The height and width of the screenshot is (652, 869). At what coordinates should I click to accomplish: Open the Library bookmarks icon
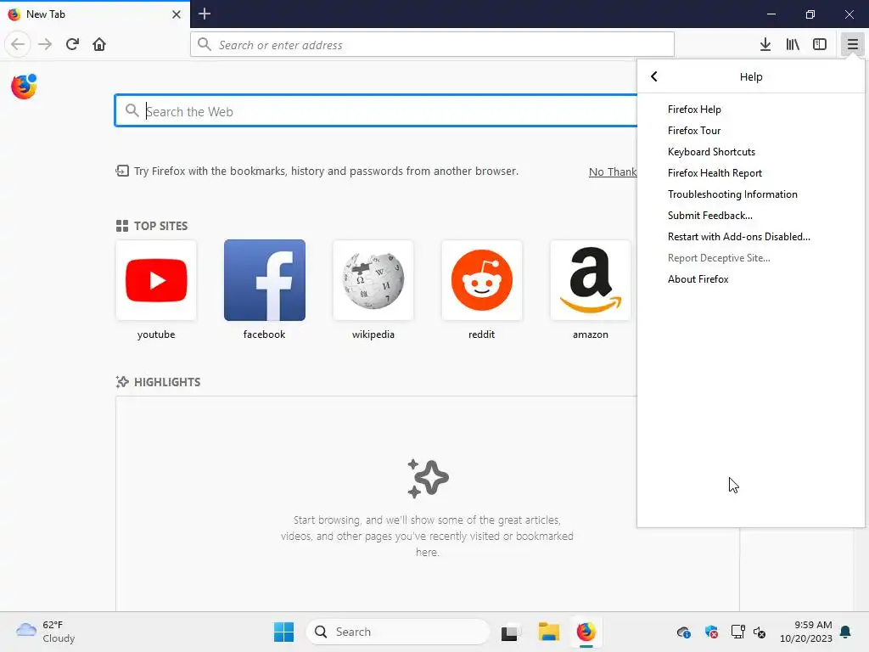tap(793, 44)
